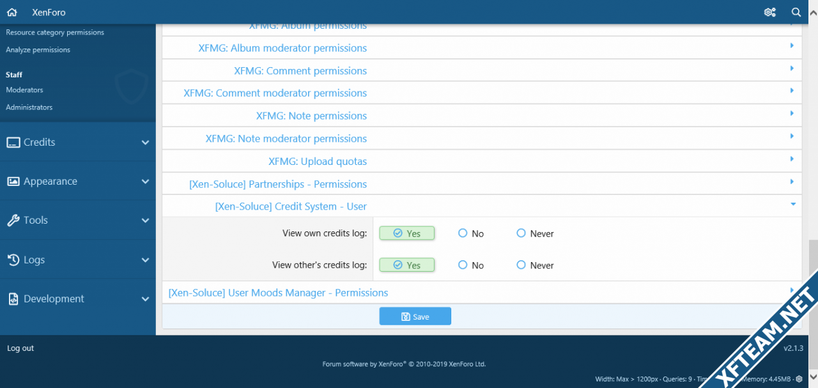
Task: Open [Xen-Soluce] Partnerships - Permissions heading
Action: (x=278, y=184)
